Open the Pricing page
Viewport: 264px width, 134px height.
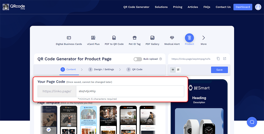click(178, 7)
